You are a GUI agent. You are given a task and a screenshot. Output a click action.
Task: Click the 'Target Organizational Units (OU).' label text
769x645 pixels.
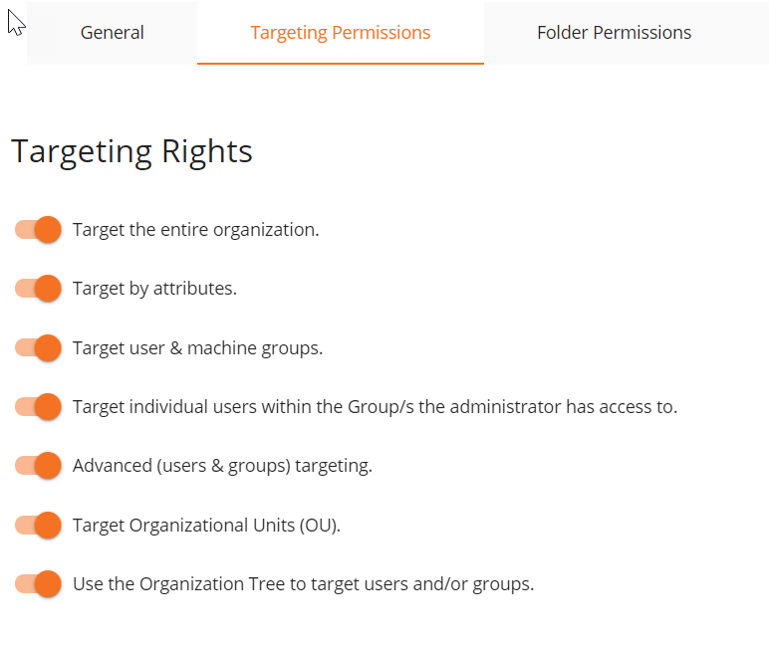click(206, 526)
